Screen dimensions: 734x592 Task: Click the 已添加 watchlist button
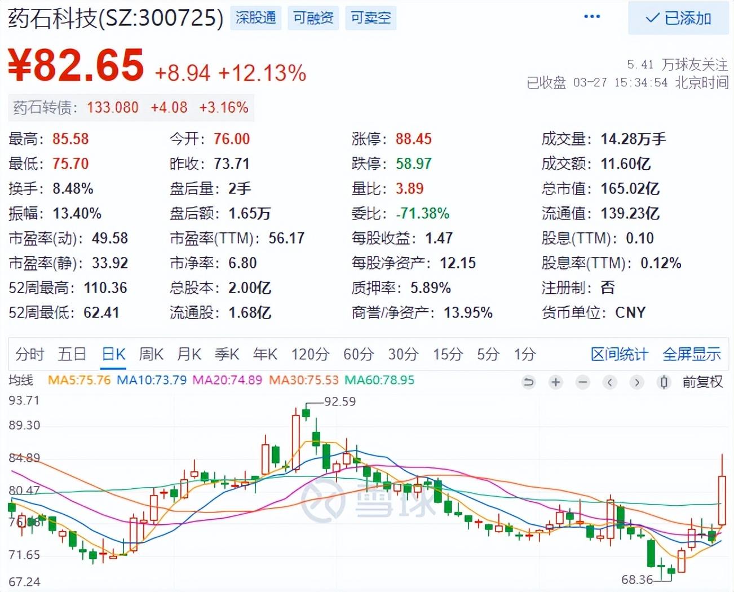click(678, 18)
